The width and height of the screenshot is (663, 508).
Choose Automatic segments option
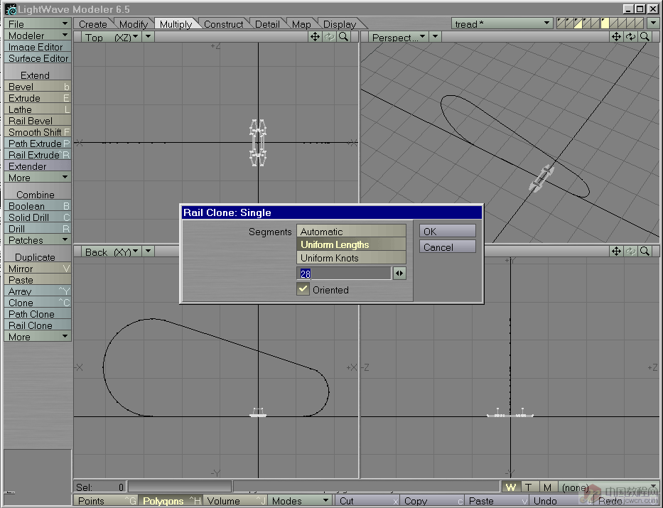coord(351,231)
